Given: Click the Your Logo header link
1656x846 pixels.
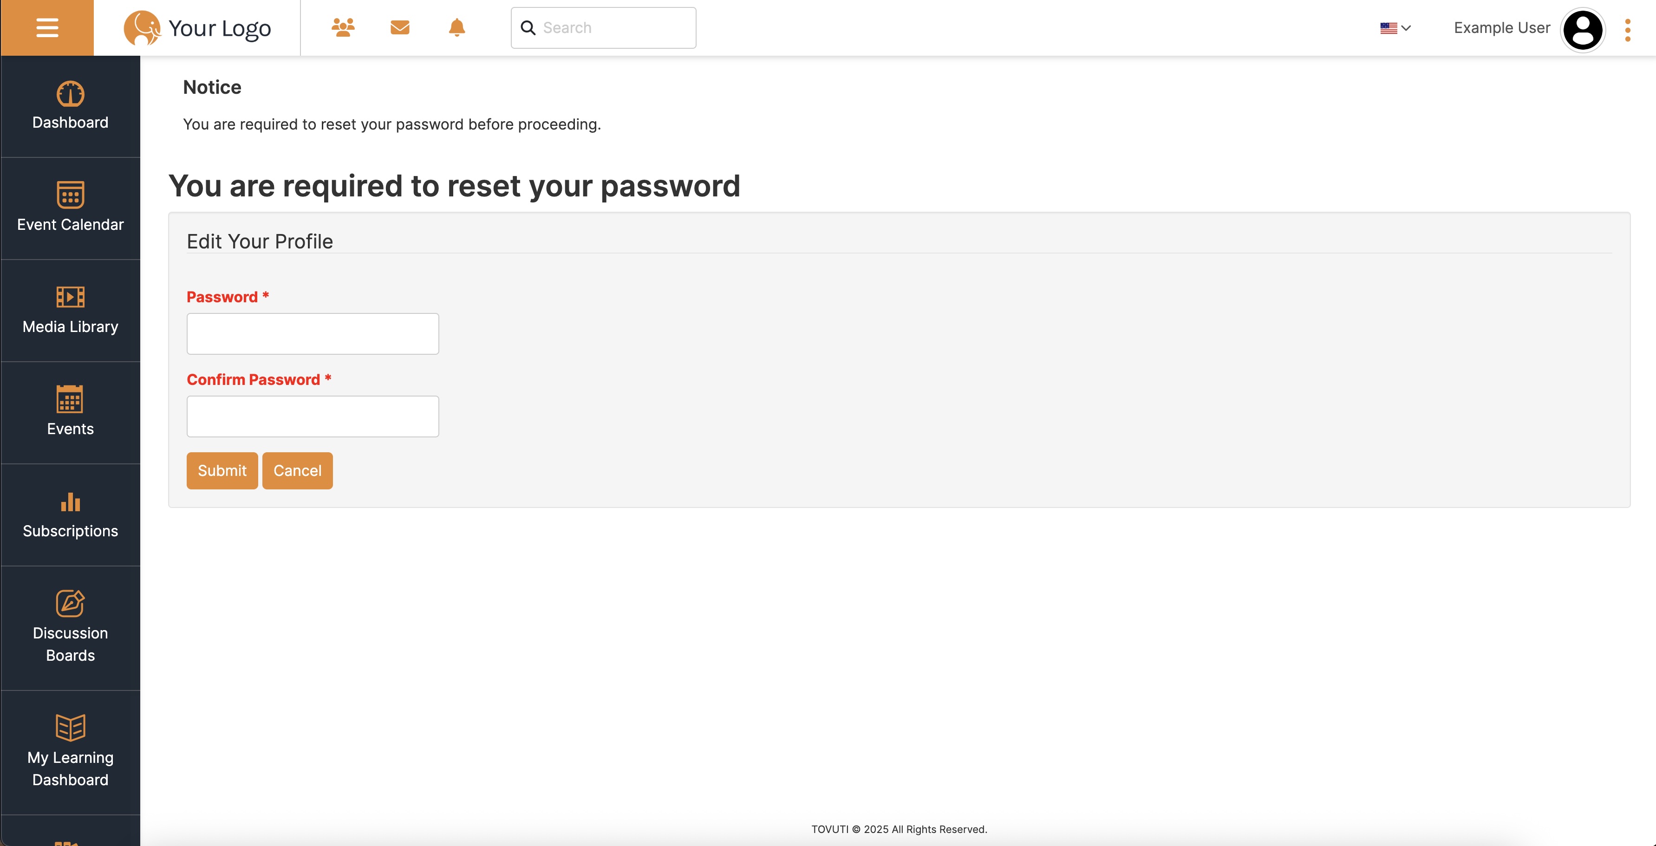Looking at the screenshot, I should point(198,28).
